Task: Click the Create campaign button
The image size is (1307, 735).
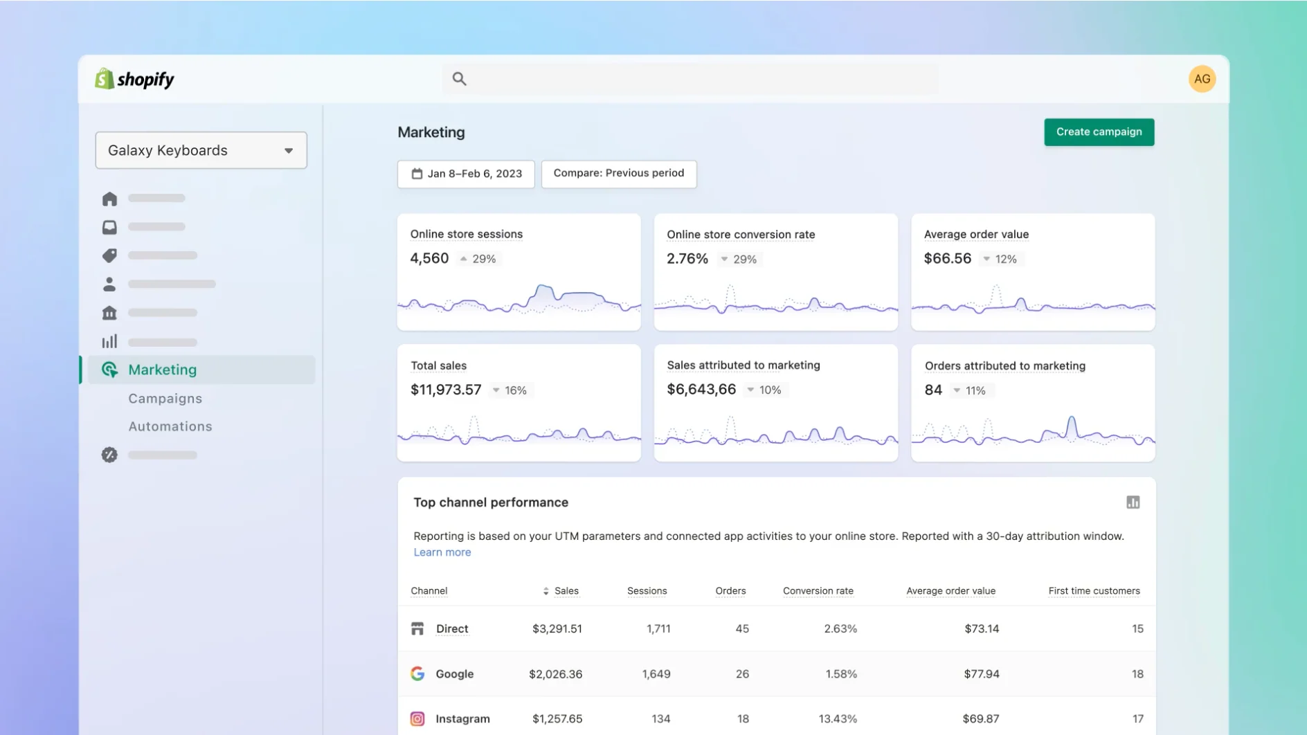Action: click(x=1099, y=131)
